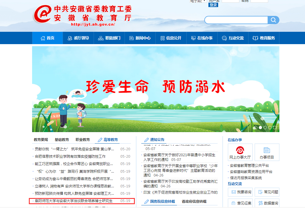Open the 电子政务 dropdown at top

(x=198, y=1)
